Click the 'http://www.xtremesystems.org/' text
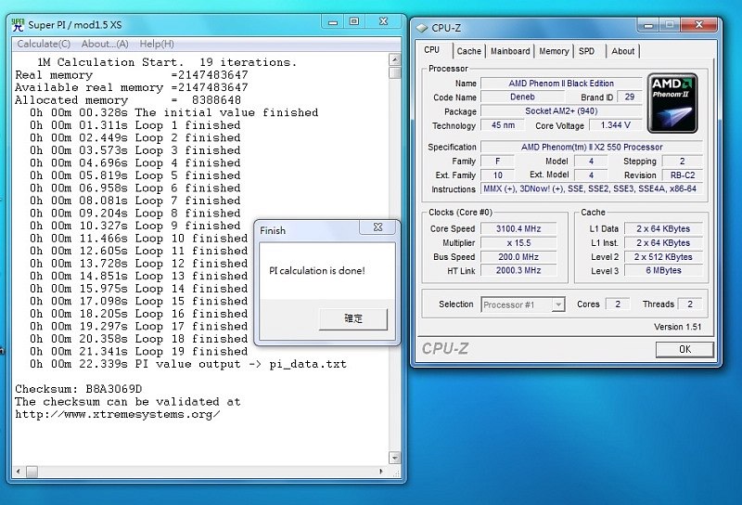This screenshot has height=505, width=742. click(118, 415)
